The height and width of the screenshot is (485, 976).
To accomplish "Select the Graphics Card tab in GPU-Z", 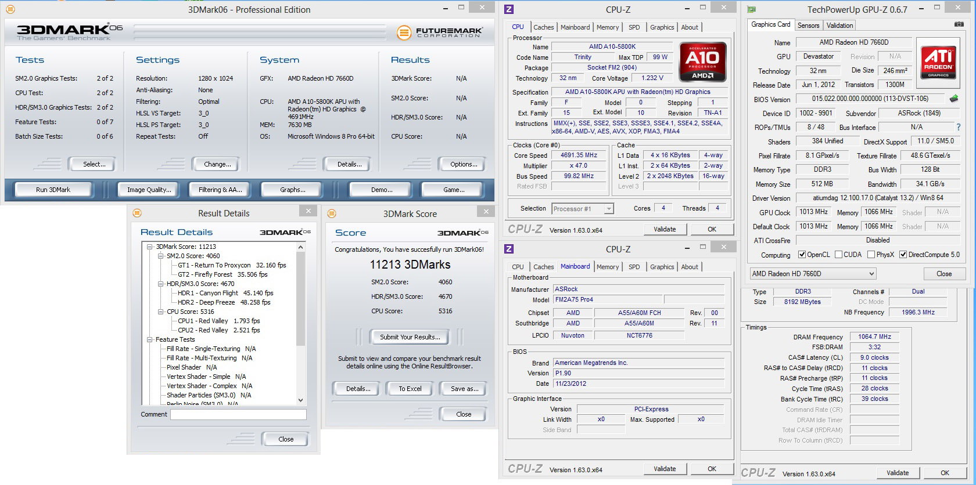I will (770, 24).
